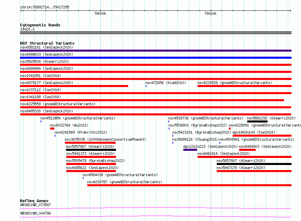This screenshot has height=221, width=301.
Task: Open the nsv1037112 (Coe2014) label
Action: [41, 90]
